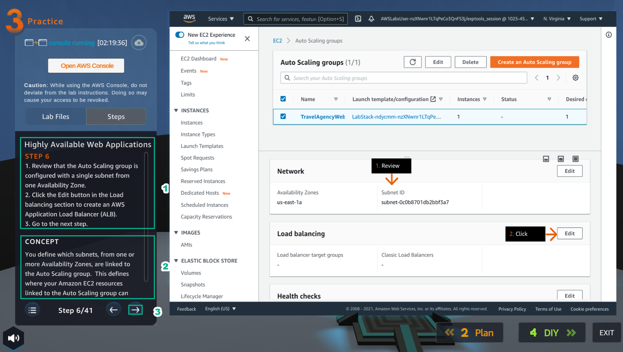Toggle the sound speaker icon

(x=14, y=338)
